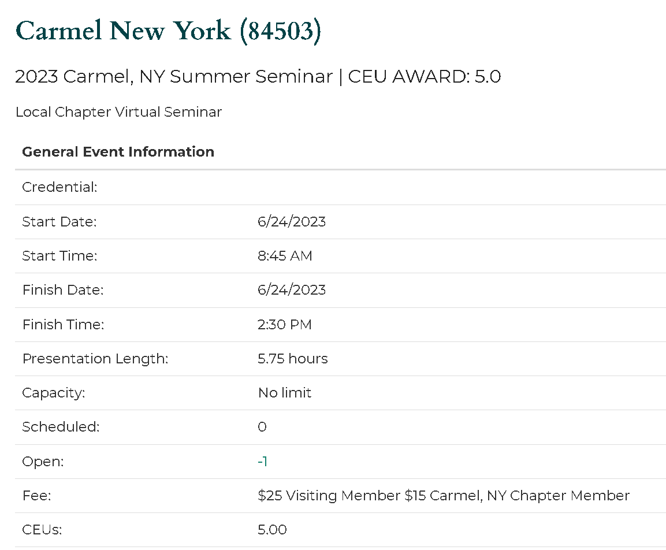Click the Scheduled count value 0
This screenshot has height=550, width=666.
point(262,427)
